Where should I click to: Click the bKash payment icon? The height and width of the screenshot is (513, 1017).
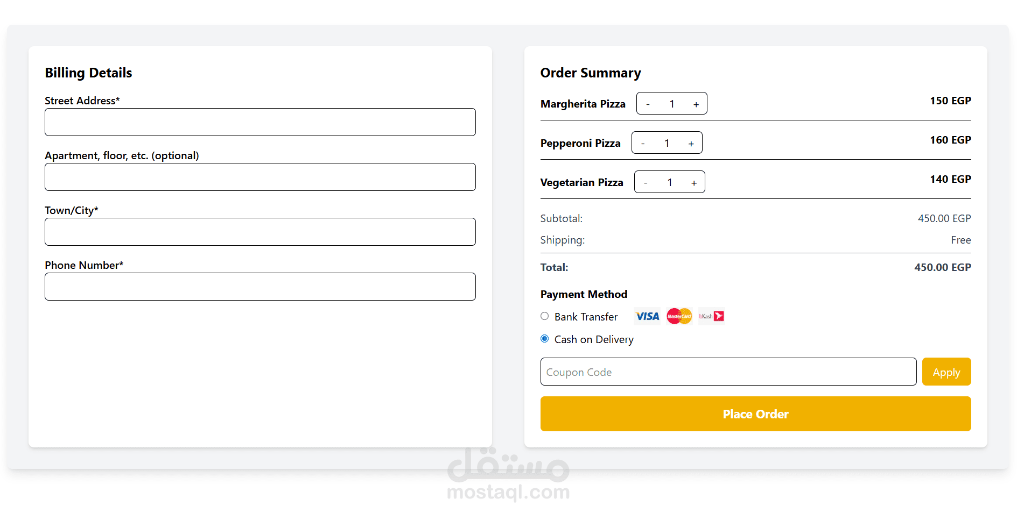point(711,316)
